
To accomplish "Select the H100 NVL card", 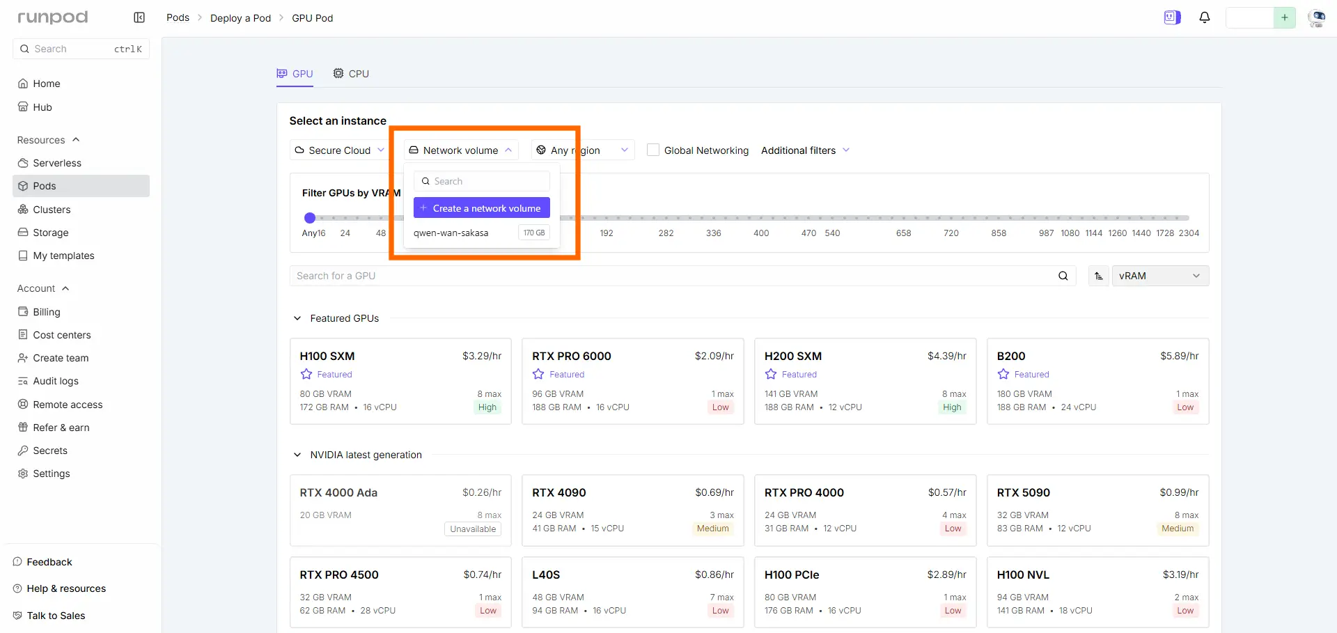I will [1097, 593].
